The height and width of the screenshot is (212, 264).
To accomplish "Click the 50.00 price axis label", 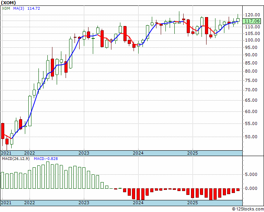I will tap(251, 137).
